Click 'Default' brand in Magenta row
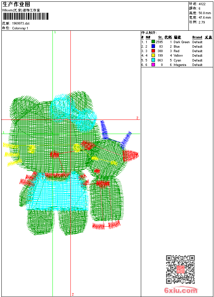 [197, 65]
